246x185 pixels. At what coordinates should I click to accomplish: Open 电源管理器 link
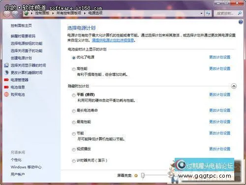click(x=20, y=80)
